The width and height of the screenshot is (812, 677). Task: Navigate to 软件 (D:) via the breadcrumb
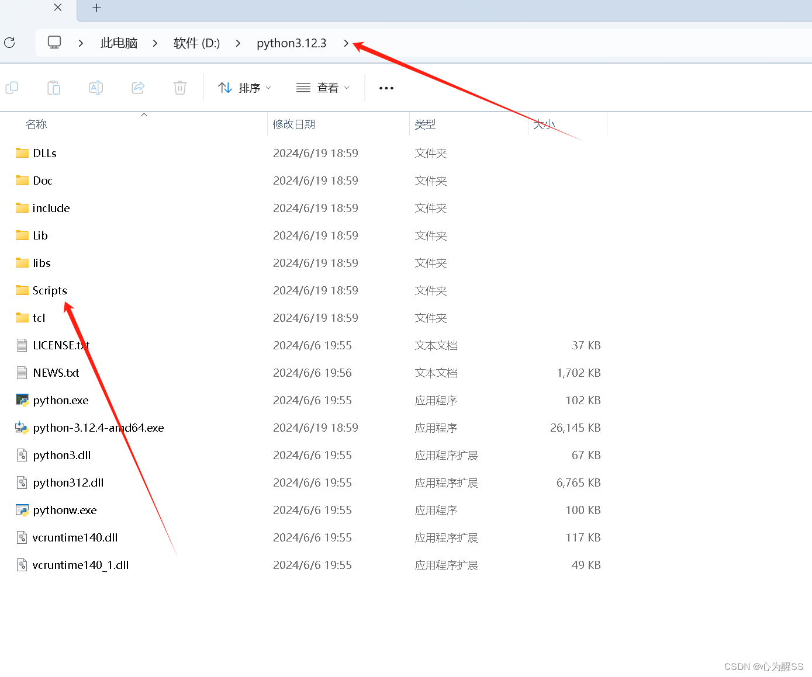(x=196, y=43)
